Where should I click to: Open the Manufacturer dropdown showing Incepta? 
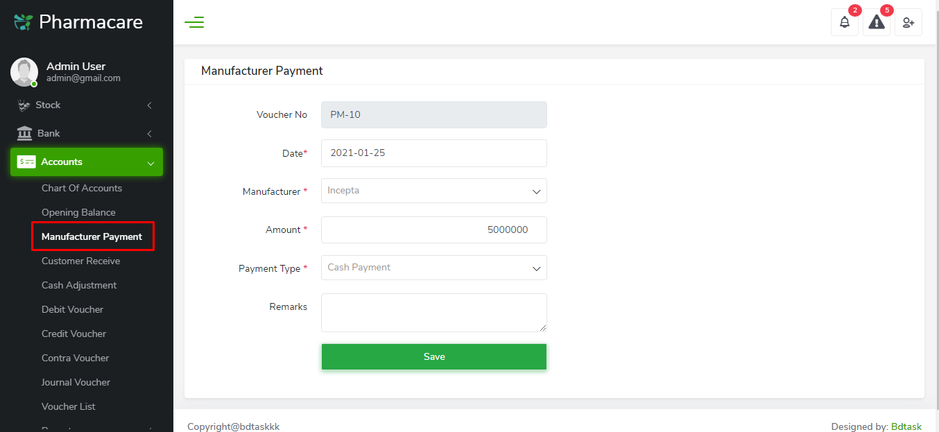pyautogui.click(x=433, y=191)
